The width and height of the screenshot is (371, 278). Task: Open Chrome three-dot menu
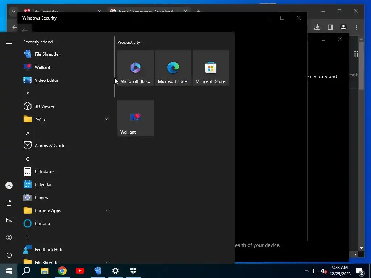point(357,27)
